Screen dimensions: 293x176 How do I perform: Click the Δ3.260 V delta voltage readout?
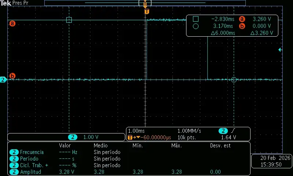tap(262, 33)
